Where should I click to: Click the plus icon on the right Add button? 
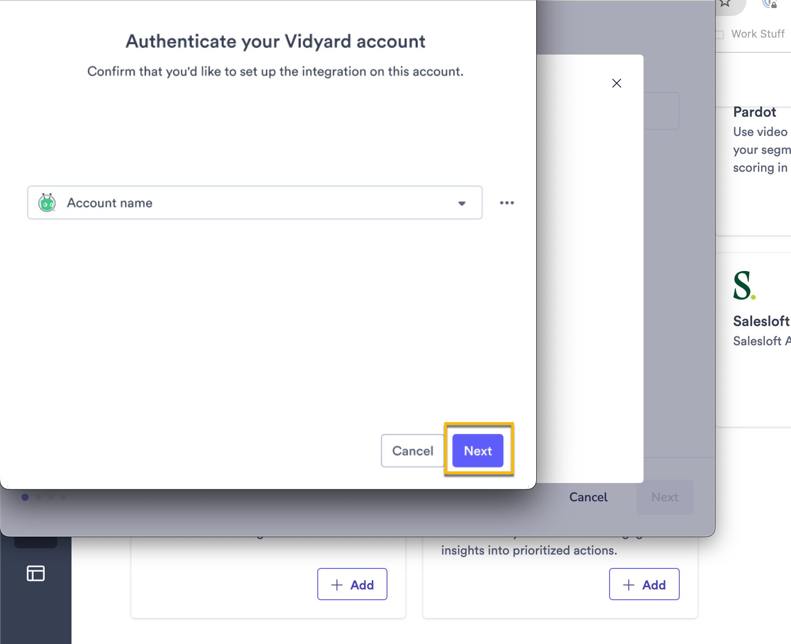tap(628, 585)
